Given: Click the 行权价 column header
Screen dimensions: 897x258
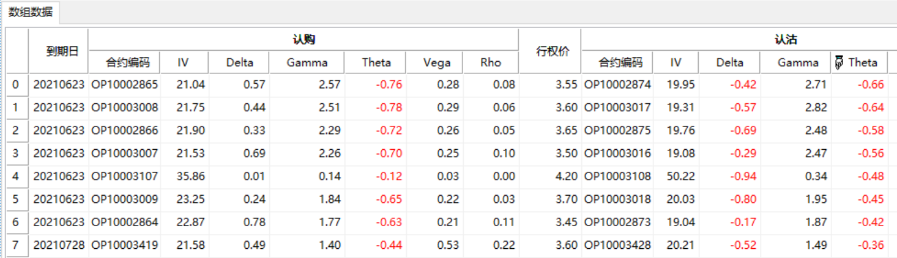Looking at the screenshot, I should (x=553, y=51).
